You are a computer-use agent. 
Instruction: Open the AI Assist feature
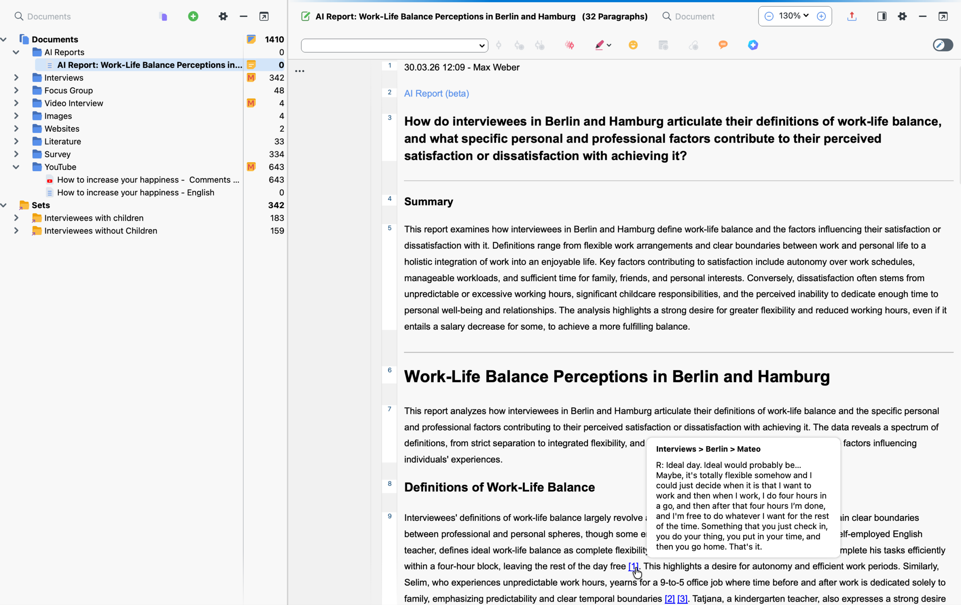pos(753,45)
